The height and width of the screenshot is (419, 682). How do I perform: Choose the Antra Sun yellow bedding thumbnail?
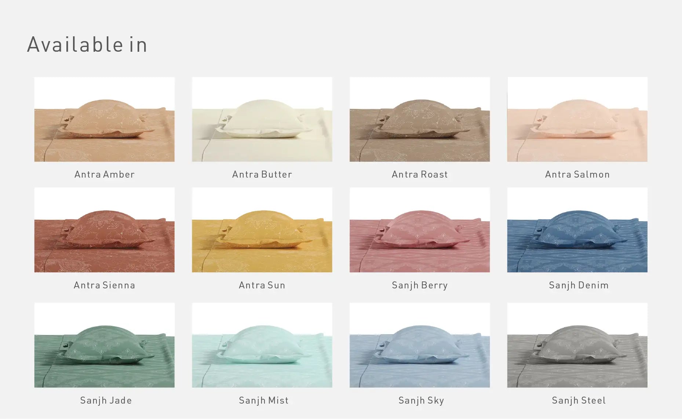(x=262, y=230)
